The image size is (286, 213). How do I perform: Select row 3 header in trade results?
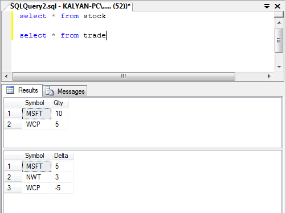click(13, 188)
